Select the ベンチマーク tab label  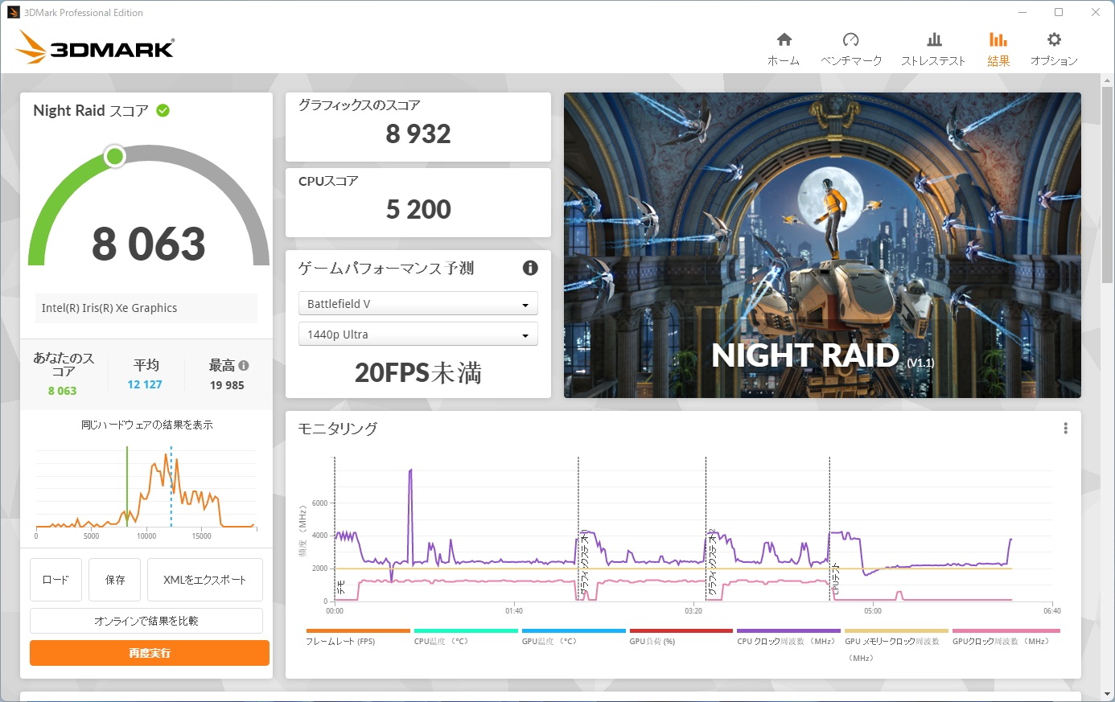point(851,61)
